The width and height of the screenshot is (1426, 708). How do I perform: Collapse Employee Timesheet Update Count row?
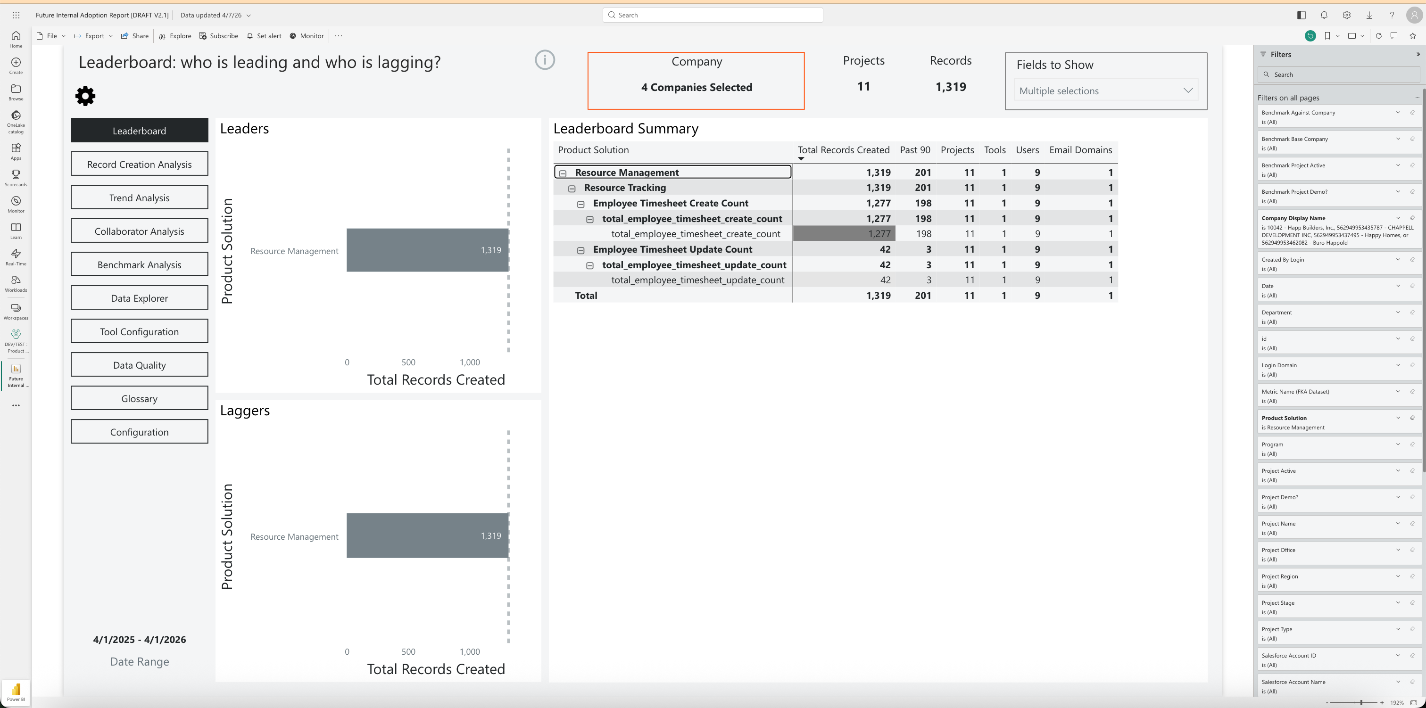point(580,250)
